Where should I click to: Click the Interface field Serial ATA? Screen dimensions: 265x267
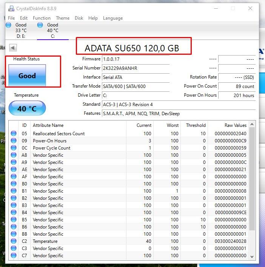point(136,77)
